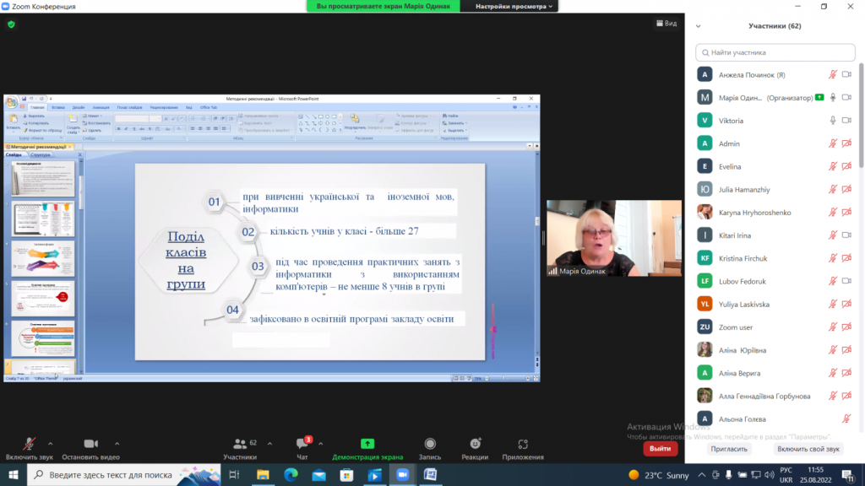
Task: Open the date and time clock
Action: click(816, 475)
